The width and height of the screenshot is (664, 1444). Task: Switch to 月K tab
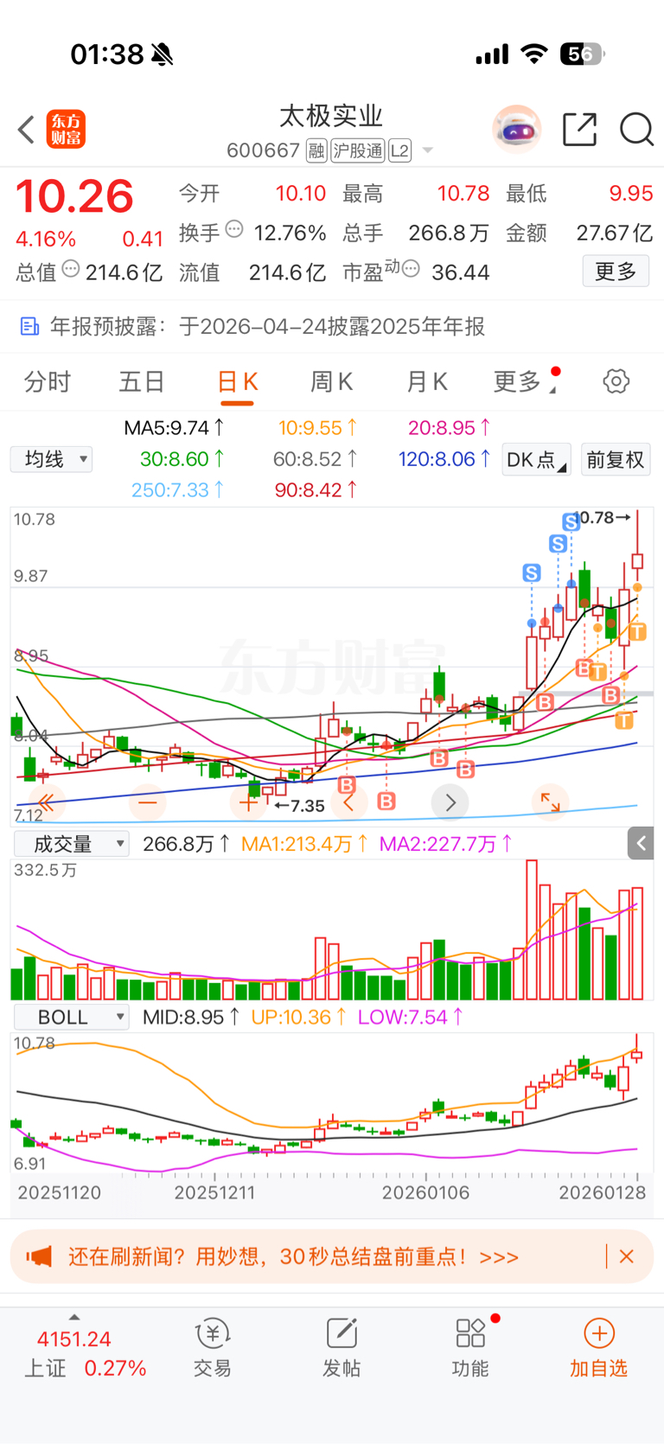(x=426, y=381)
